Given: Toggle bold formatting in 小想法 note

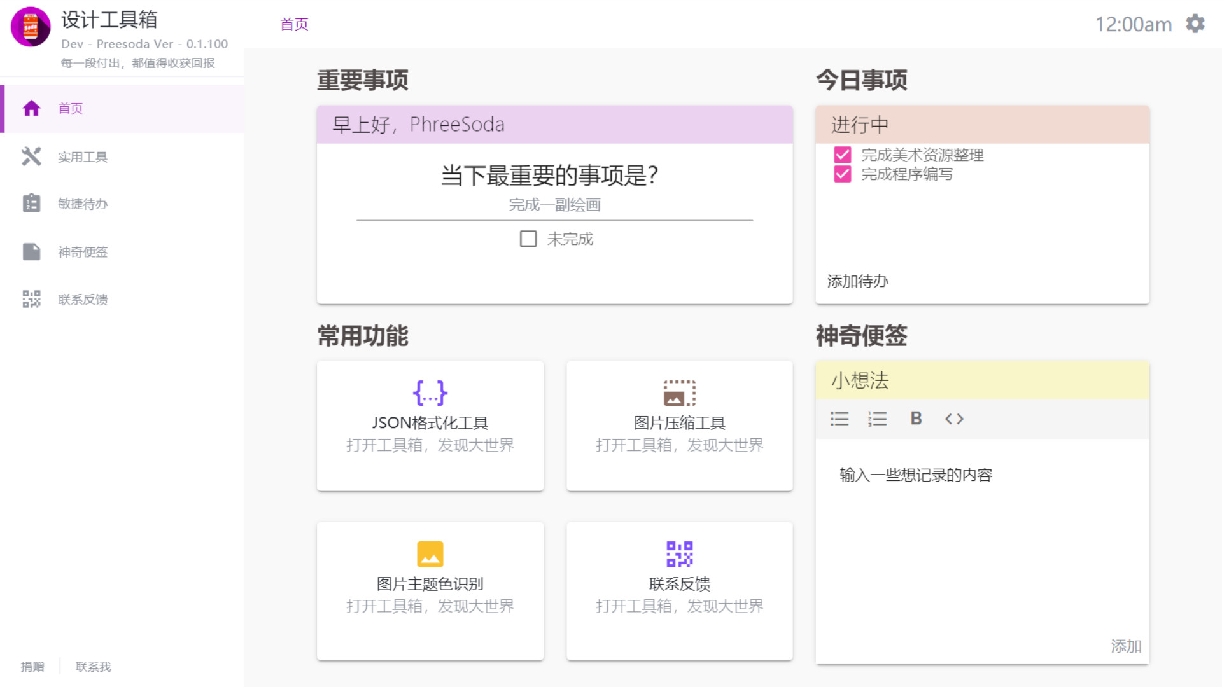Looking at the screenshot, I should 915,419.
